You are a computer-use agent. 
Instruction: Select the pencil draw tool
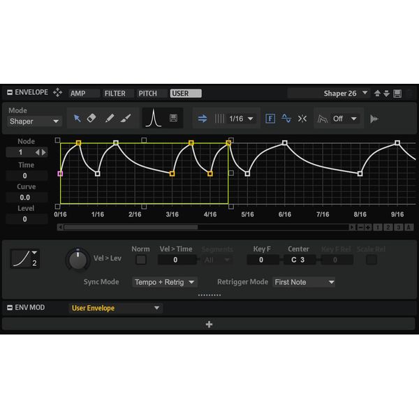110,119
